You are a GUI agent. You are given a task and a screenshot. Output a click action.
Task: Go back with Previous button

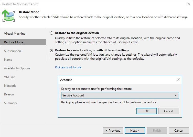(x=113, y=131)
